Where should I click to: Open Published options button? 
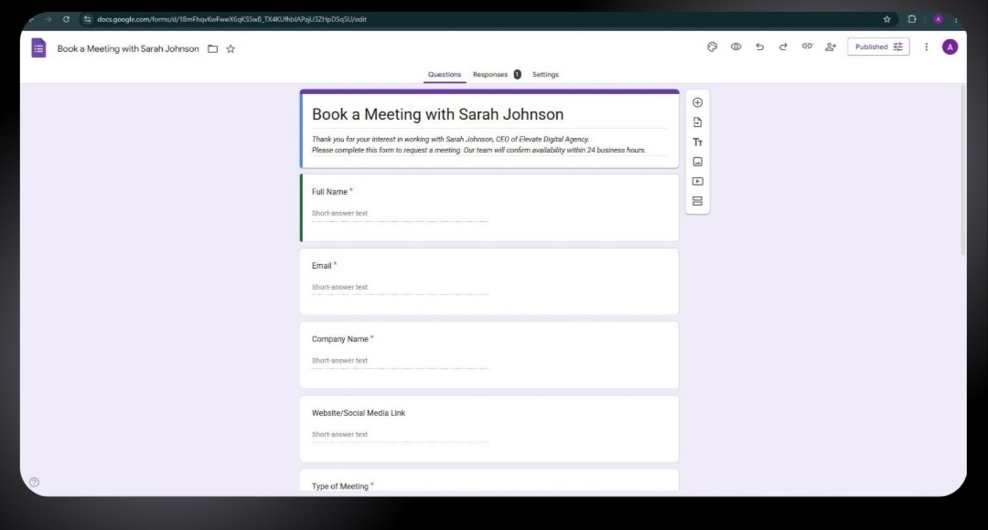tap(878, 47)
